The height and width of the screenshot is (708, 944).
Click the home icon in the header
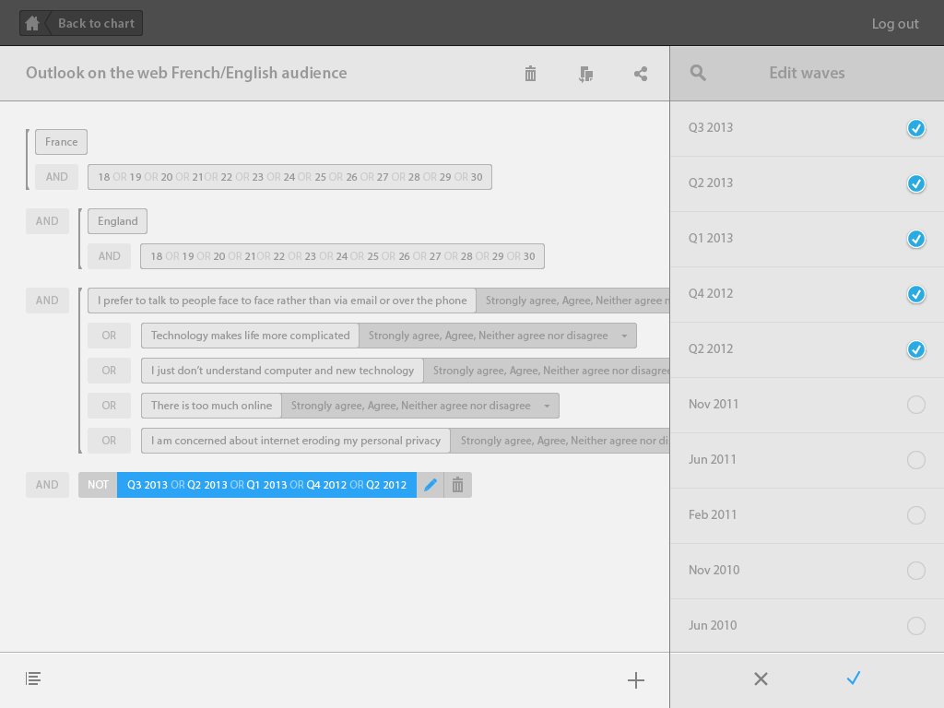point(32,23)
